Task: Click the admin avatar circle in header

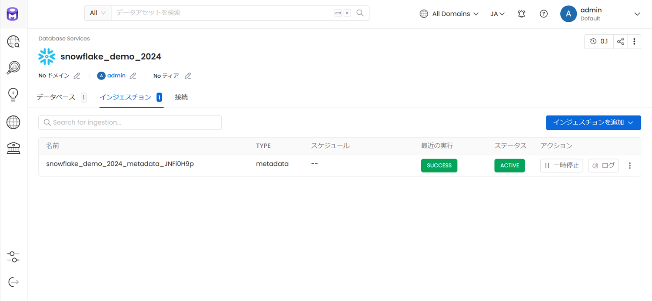Action: pos(568,14)
